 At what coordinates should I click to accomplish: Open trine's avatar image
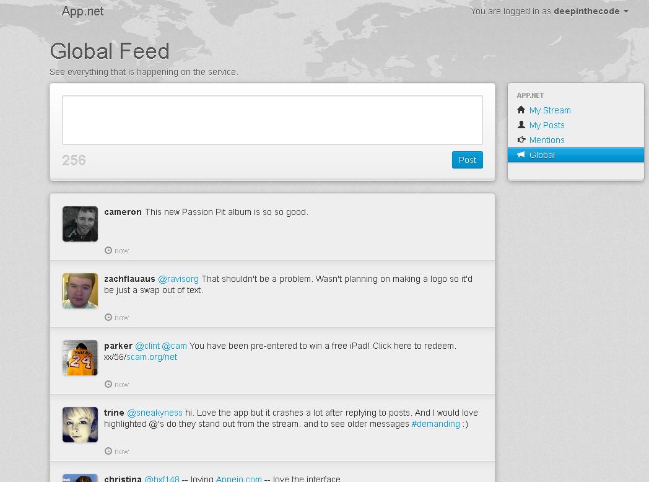[81, 425]
